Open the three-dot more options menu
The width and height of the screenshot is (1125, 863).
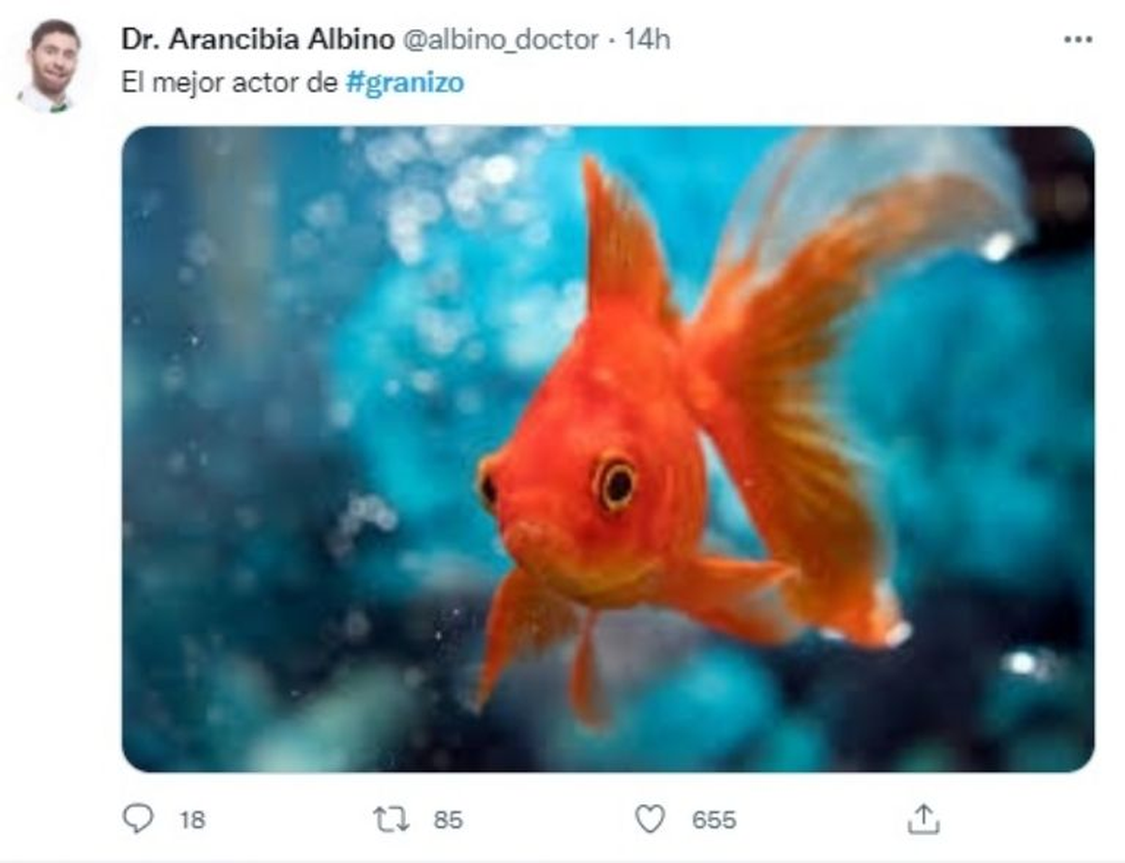tap(1078, 39)
